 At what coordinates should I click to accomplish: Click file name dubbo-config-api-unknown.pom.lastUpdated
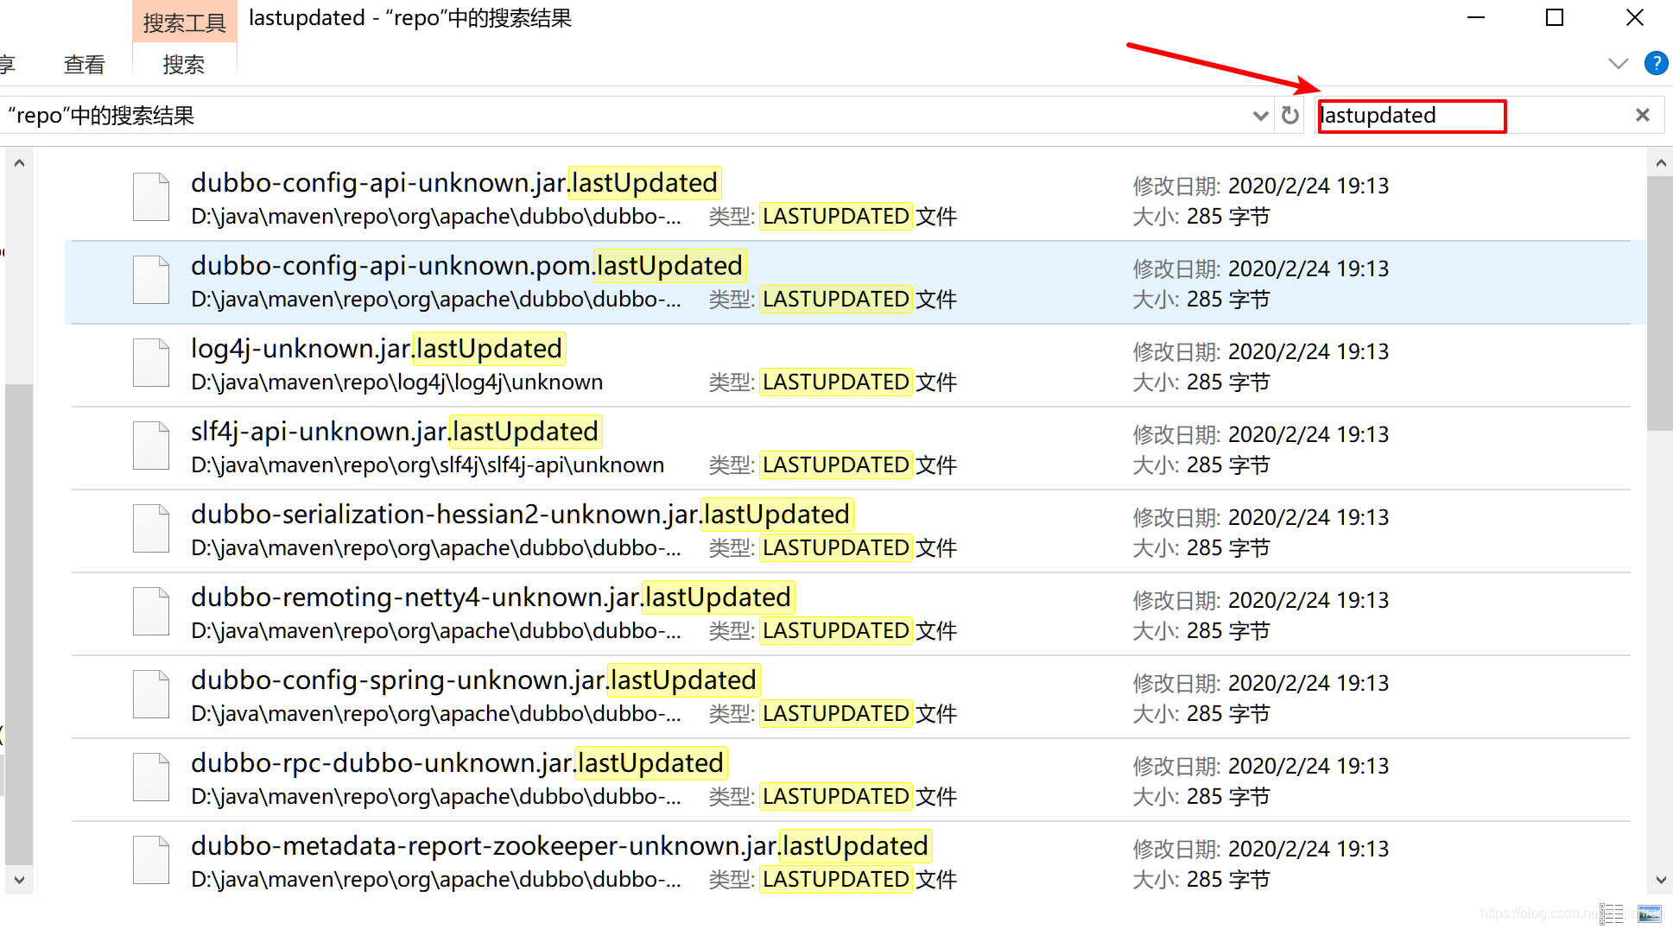click(467, 266)
